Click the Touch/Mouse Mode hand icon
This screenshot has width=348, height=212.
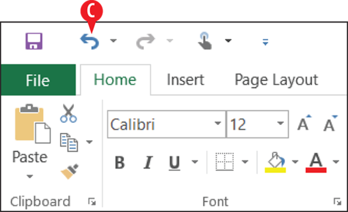204,41
